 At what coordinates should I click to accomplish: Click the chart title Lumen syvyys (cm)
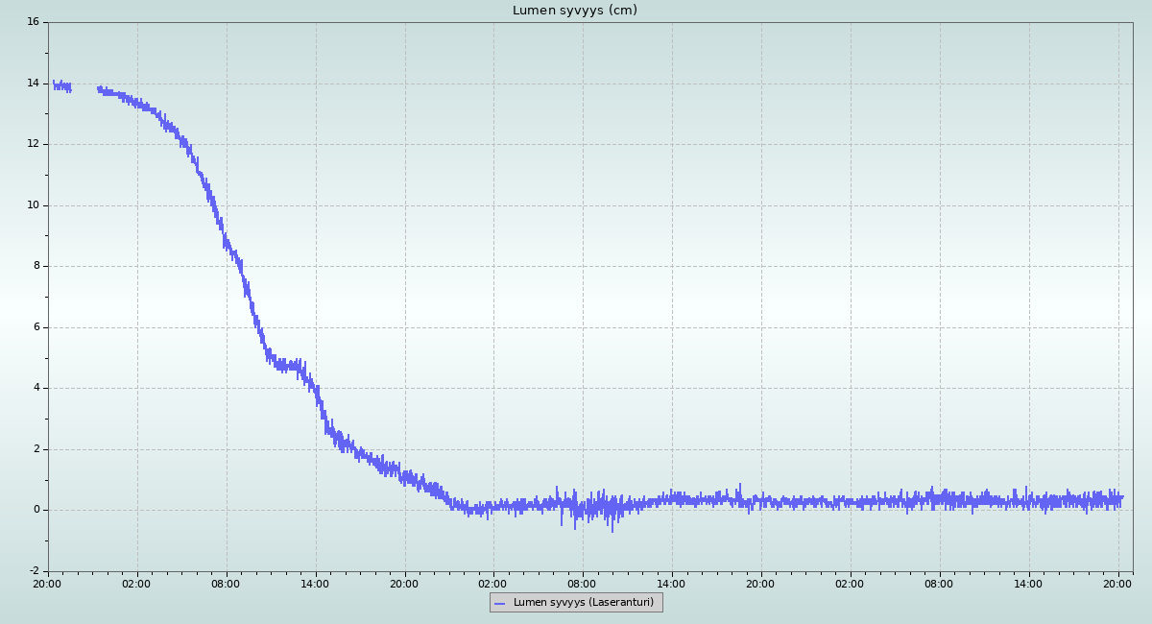(574, 11)
